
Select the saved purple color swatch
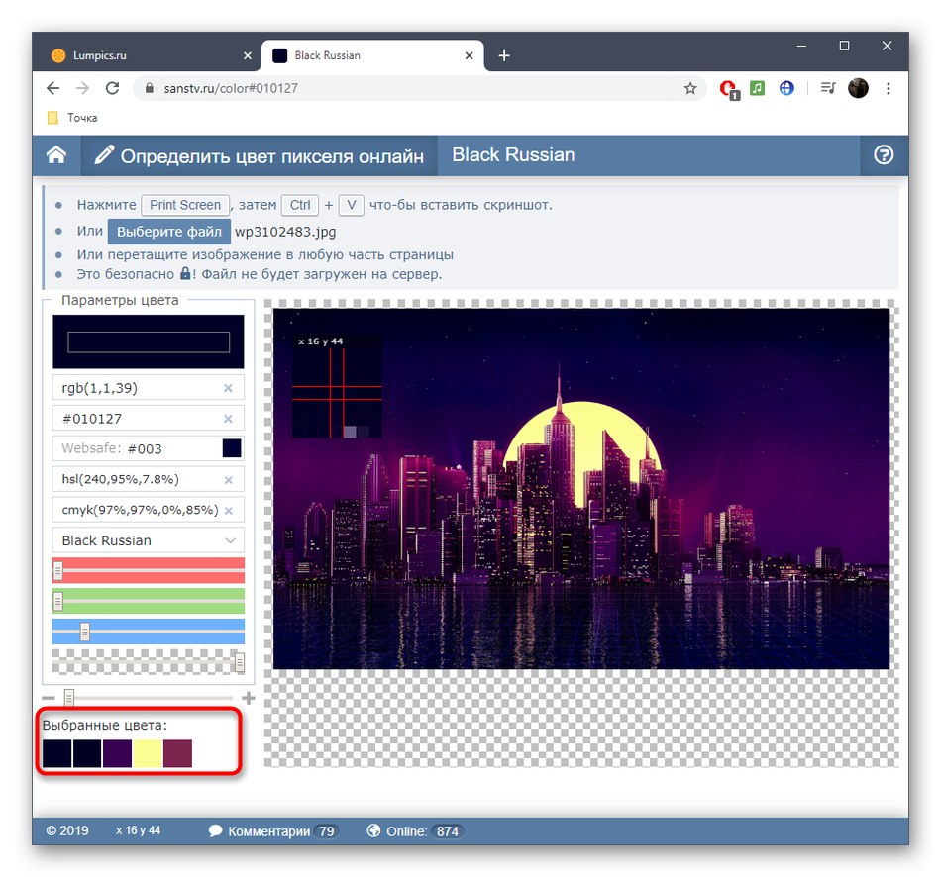(117, 753)
